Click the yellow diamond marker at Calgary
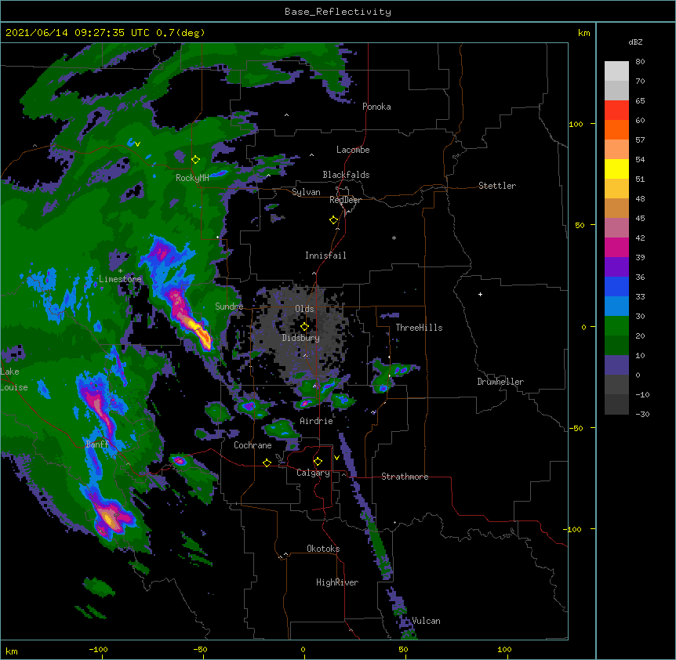This screenshot has width=676, height=660. [318, 462]
